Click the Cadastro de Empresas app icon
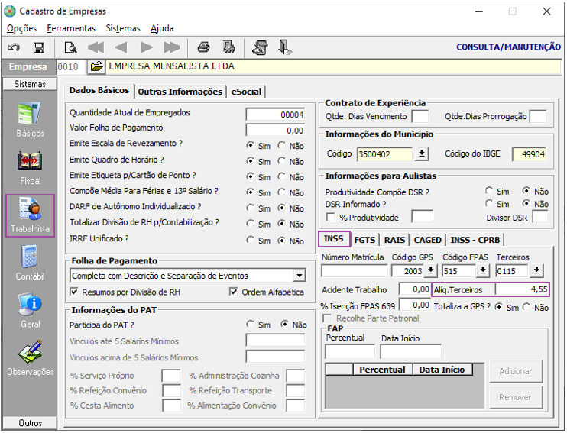This screenshot has height=433, width=567. (10, 11)
